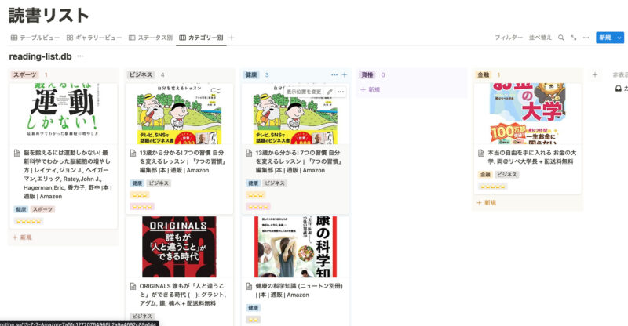Image resolution: width=628 pixels, height=326 pixels.
Task: Click the ビジネス column header tag
Action: coord(141,74)
